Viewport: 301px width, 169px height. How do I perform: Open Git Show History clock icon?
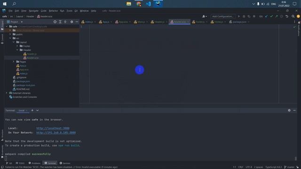(282, 16)
